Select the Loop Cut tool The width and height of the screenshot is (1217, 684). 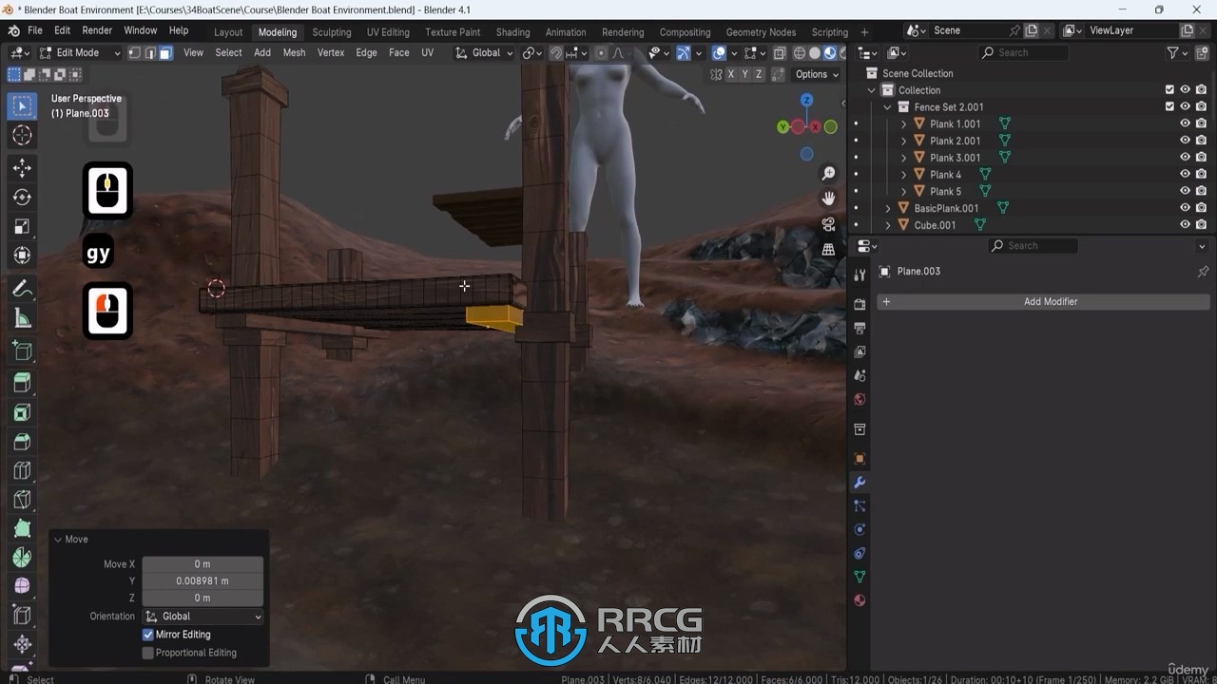(x=22, y=470)
